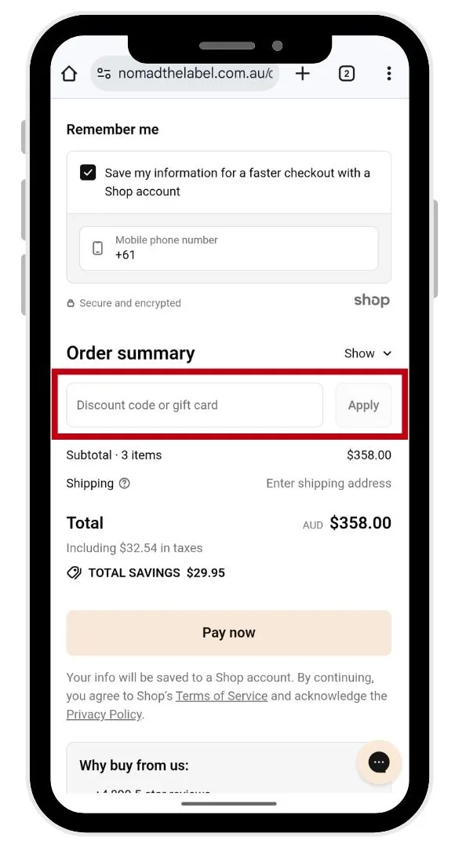
Task: Open site info icon in address bar
Action: coord(104,74)
